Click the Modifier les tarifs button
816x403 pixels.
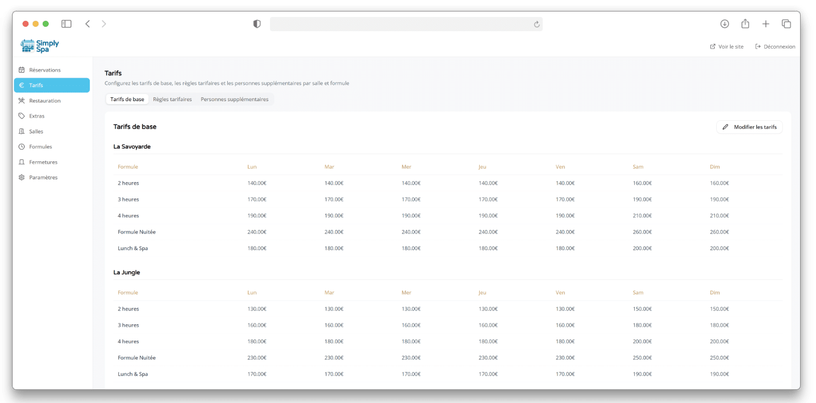pyautogui.click(x=749, y=127)
